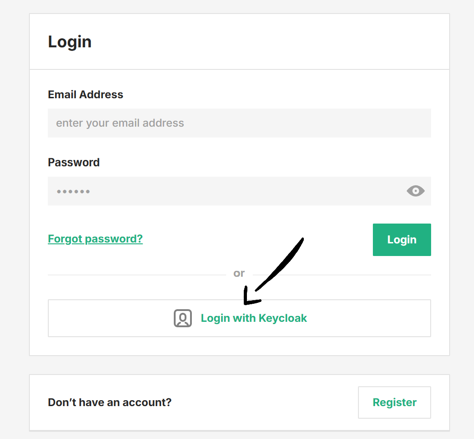This screenshot has width=474, height=439.
Task: Select the Password label
Action: click(74, 162)
